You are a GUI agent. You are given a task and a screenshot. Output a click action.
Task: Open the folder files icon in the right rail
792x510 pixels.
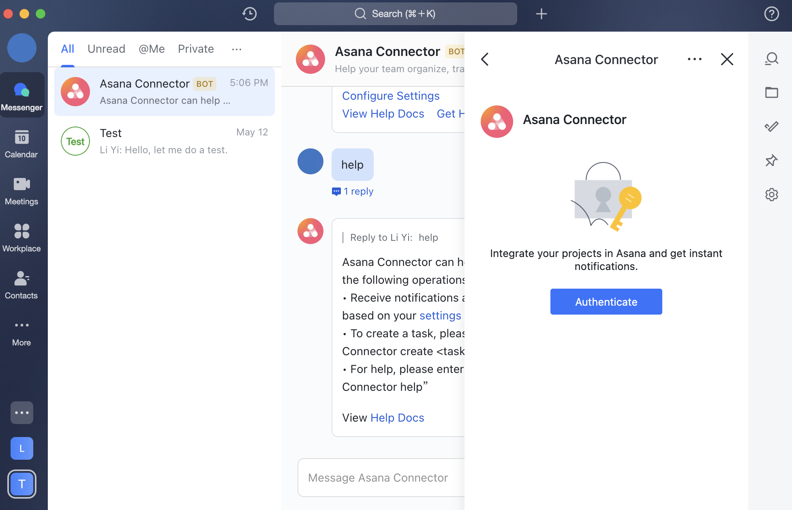pyautogui.click(x=771, y=92)
